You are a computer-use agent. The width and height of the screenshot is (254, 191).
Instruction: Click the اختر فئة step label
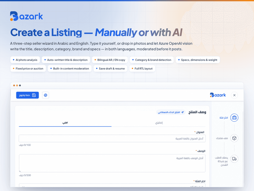224,118
